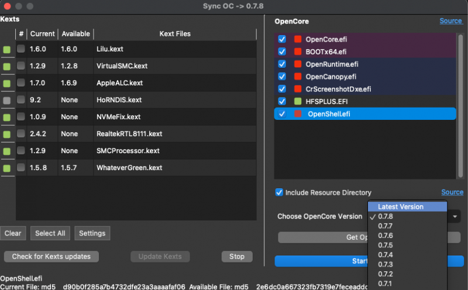Click the green status square beside AppleALC.kext

[x=7, y=84]
